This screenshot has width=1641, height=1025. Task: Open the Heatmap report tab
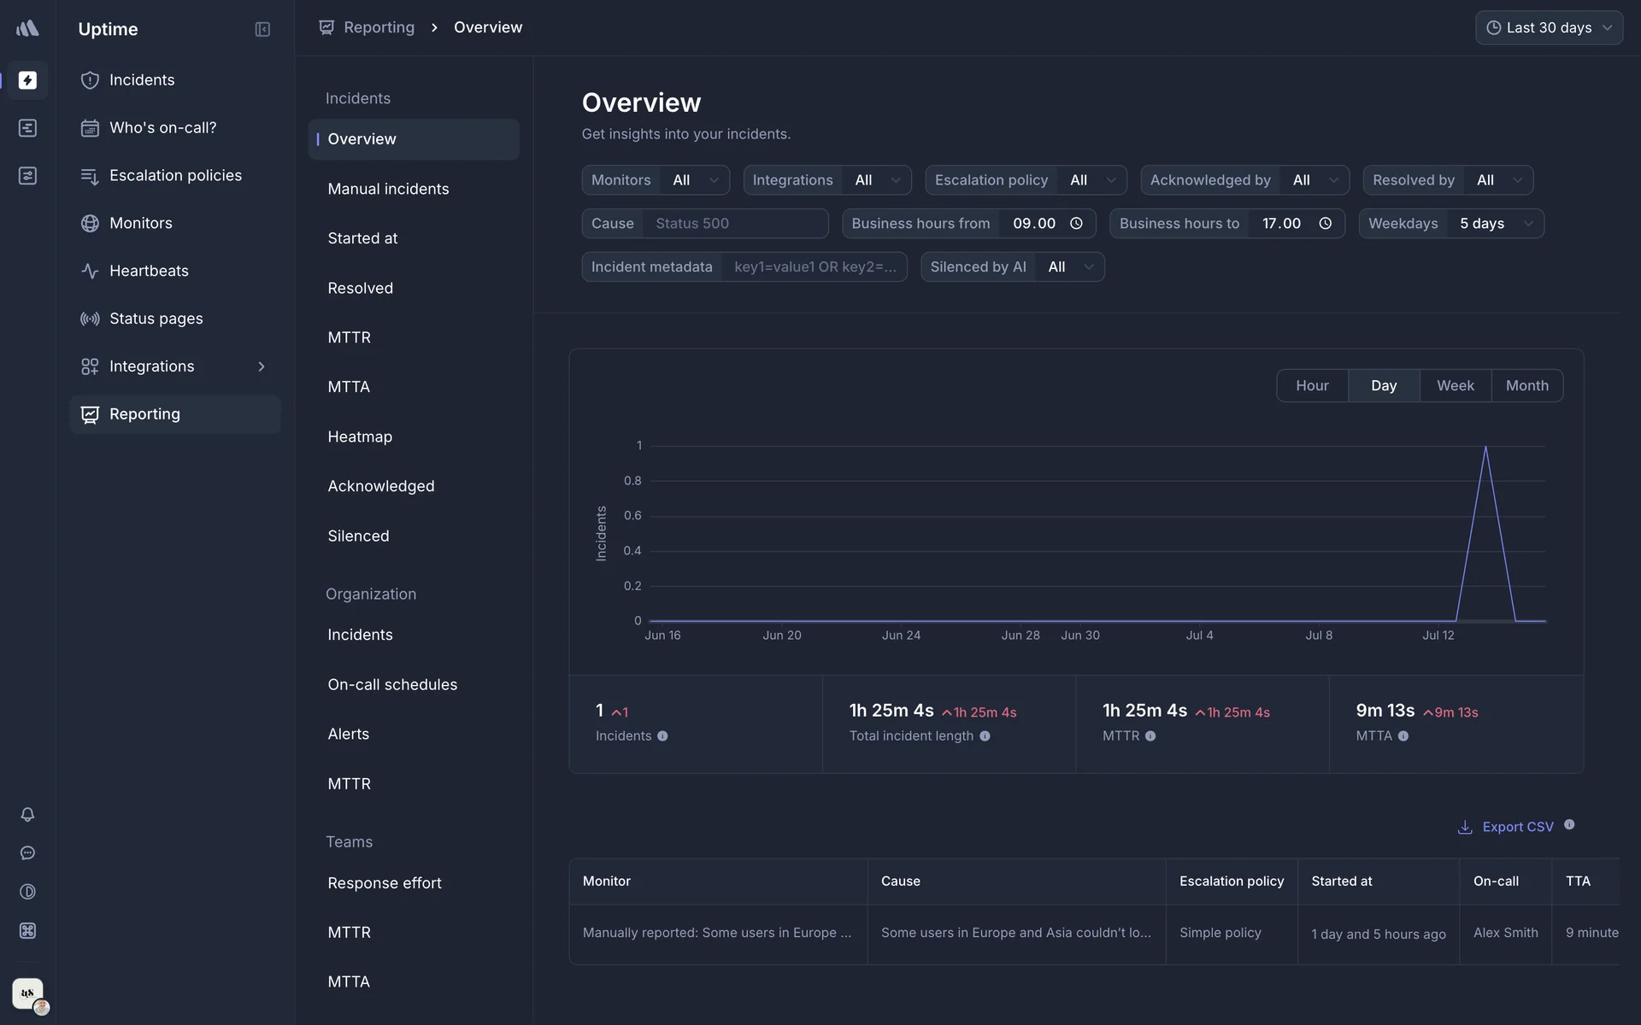click(x=360, y=436)
